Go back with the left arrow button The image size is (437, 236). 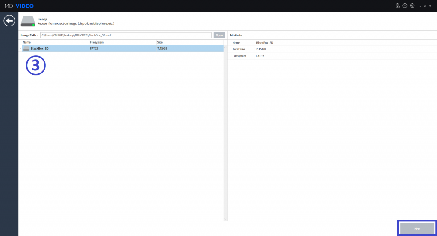(9, 20)
